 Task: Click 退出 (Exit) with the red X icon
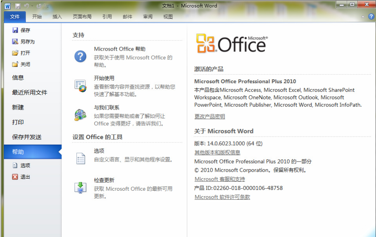[x=21, y=177]
